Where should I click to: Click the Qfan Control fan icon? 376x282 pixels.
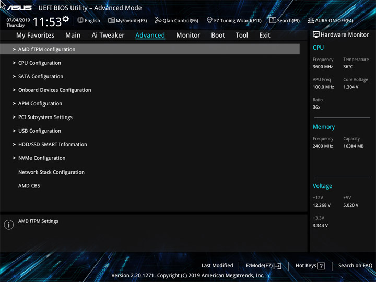tap(158, 20)
